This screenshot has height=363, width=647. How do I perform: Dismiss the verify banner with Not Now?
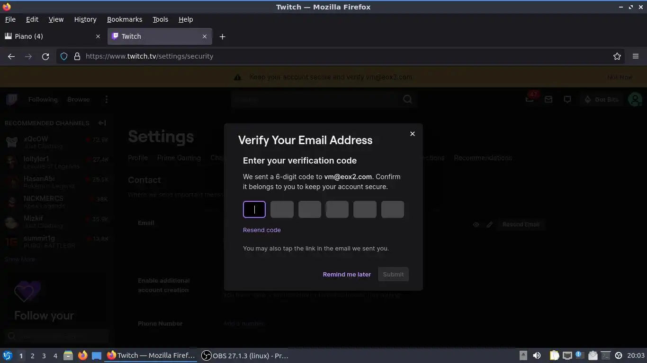click(x=620, y=77)
